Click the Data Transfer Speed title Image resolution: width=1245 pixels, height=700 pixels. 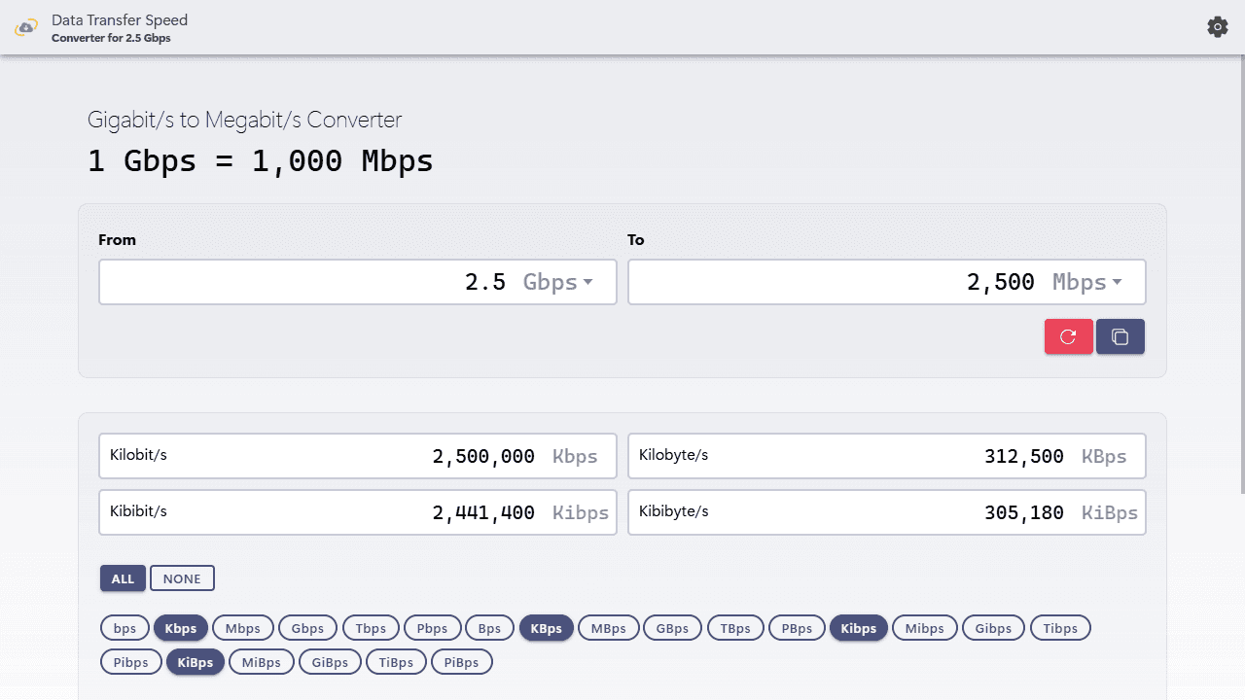120,19
